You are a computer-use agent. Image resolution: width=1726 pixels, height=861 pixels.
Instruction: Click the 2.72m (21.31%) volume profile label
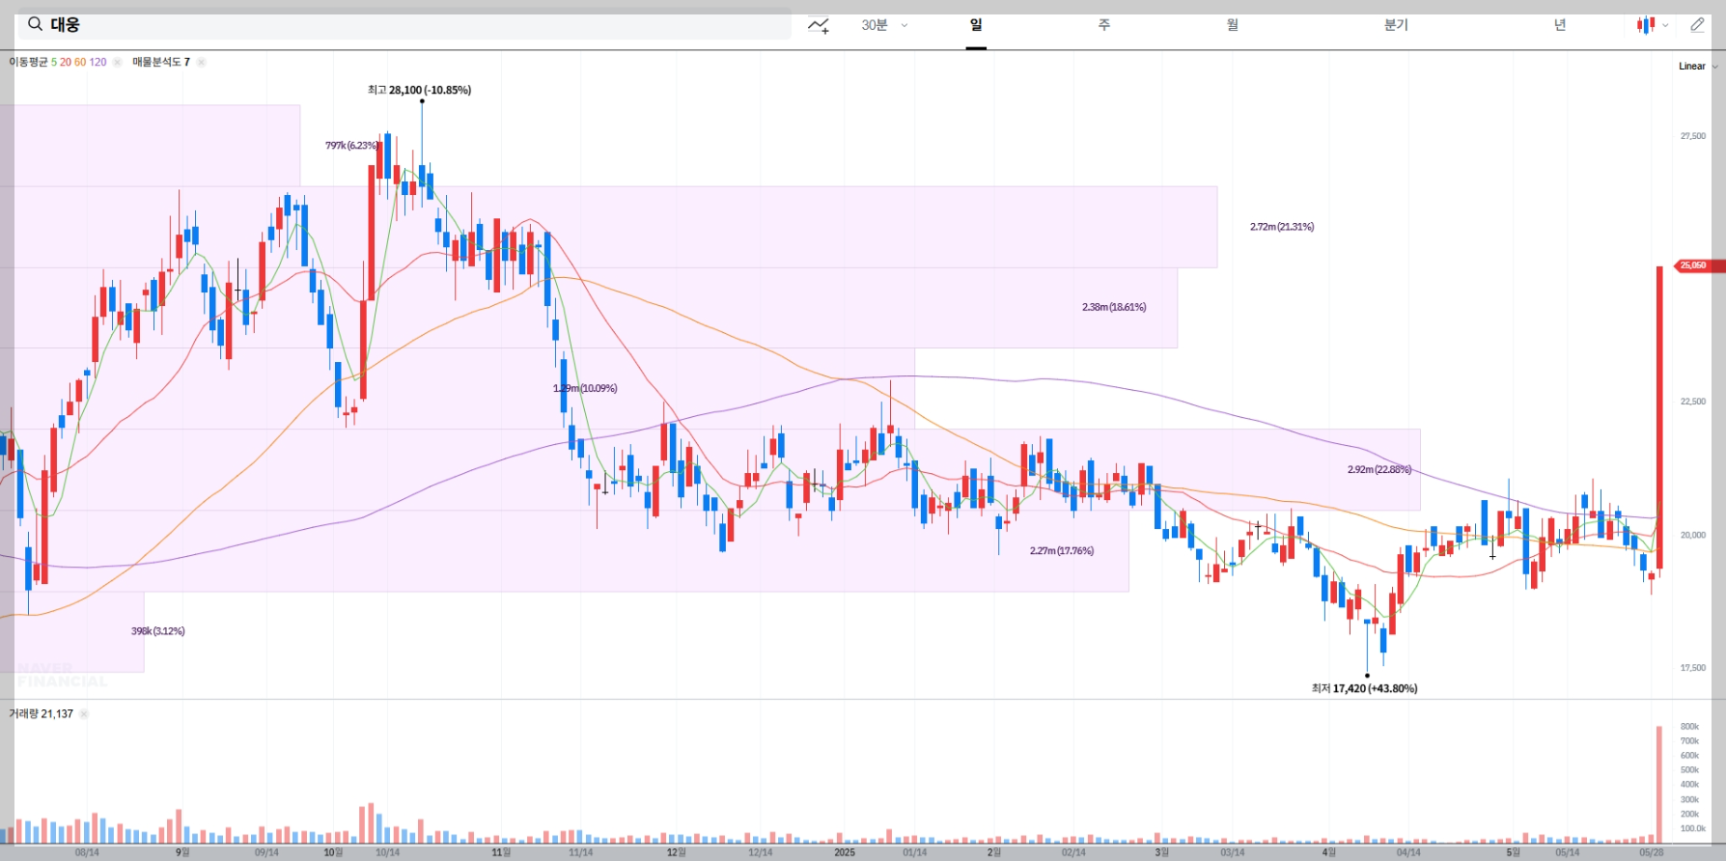click(x=1282, y=227)
